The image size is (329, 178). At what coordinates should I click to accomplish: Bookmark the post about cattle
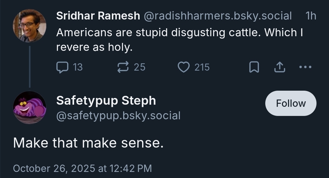pyautogui.click(x=254, y=67)
